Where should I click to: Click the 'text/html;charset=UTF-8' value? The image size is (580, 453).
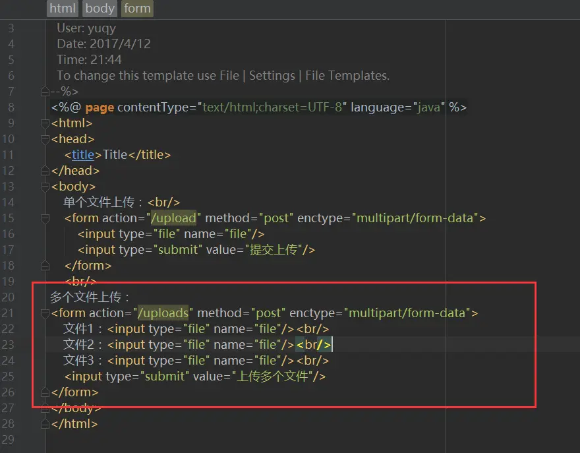pyautogui.click(x=272, y=107)
